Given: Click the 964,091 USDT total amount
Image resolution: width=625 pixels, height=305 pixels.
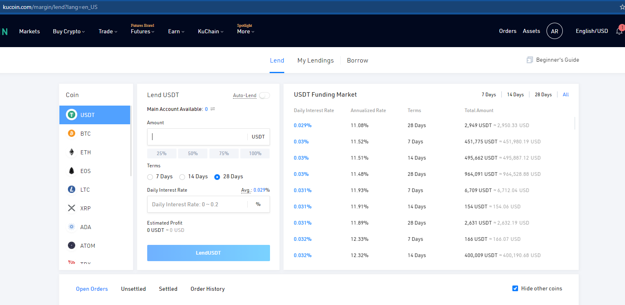Looking at the screenshot, I should [481, 174].
